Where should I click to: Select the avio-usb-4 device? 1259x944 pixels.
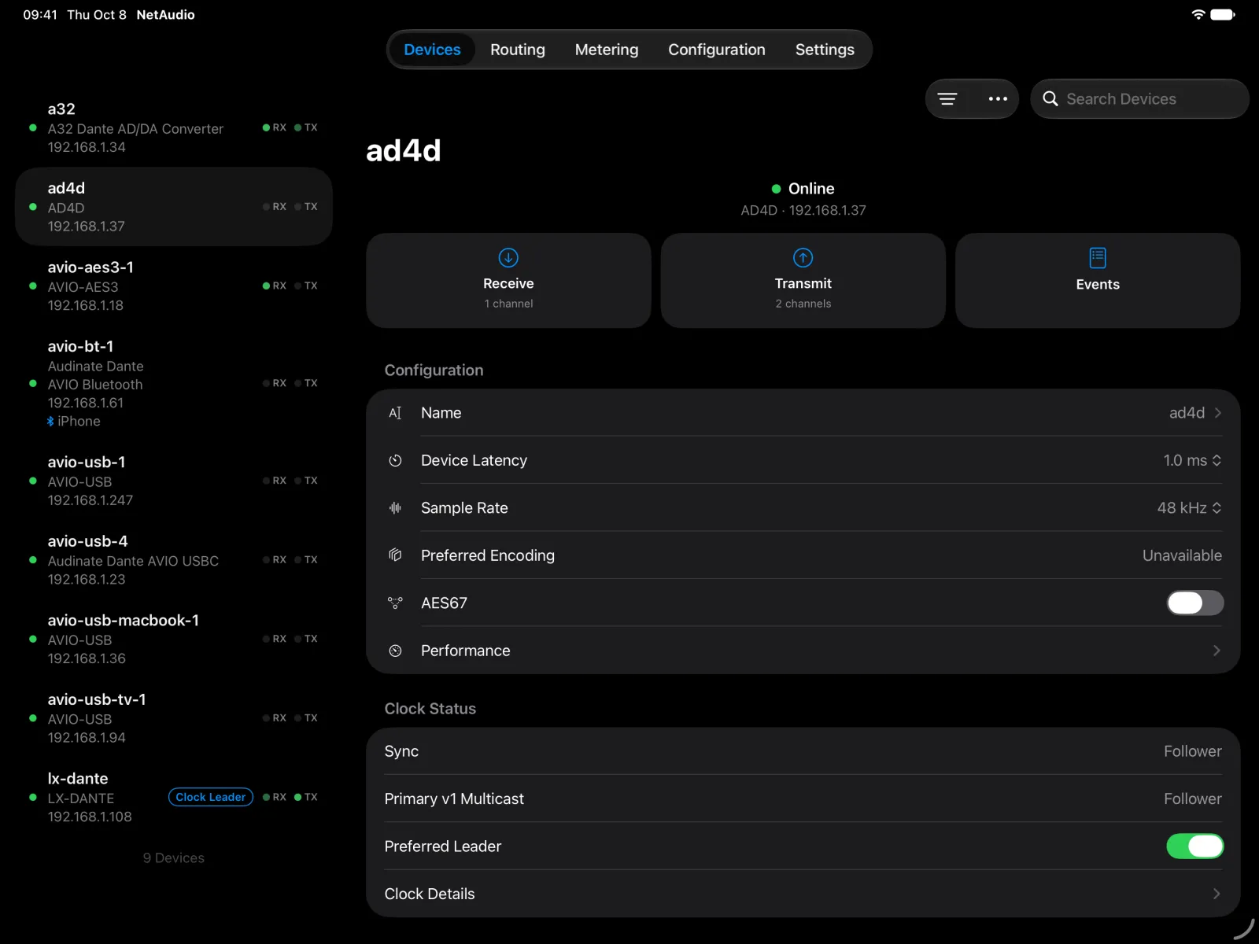coord(174,560)
